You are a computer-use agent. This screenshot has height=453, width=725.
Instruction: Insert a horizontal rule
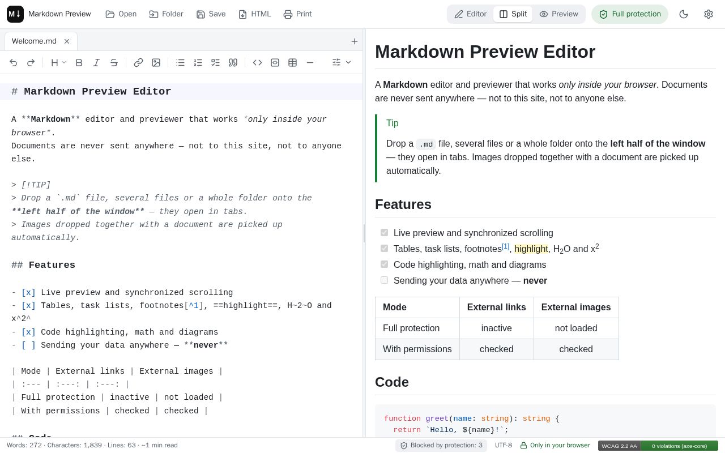point(310,63)
